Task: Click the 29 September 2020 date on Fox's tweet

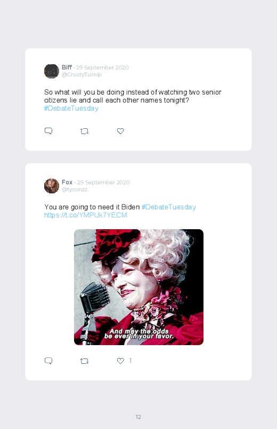Action: 103,183
